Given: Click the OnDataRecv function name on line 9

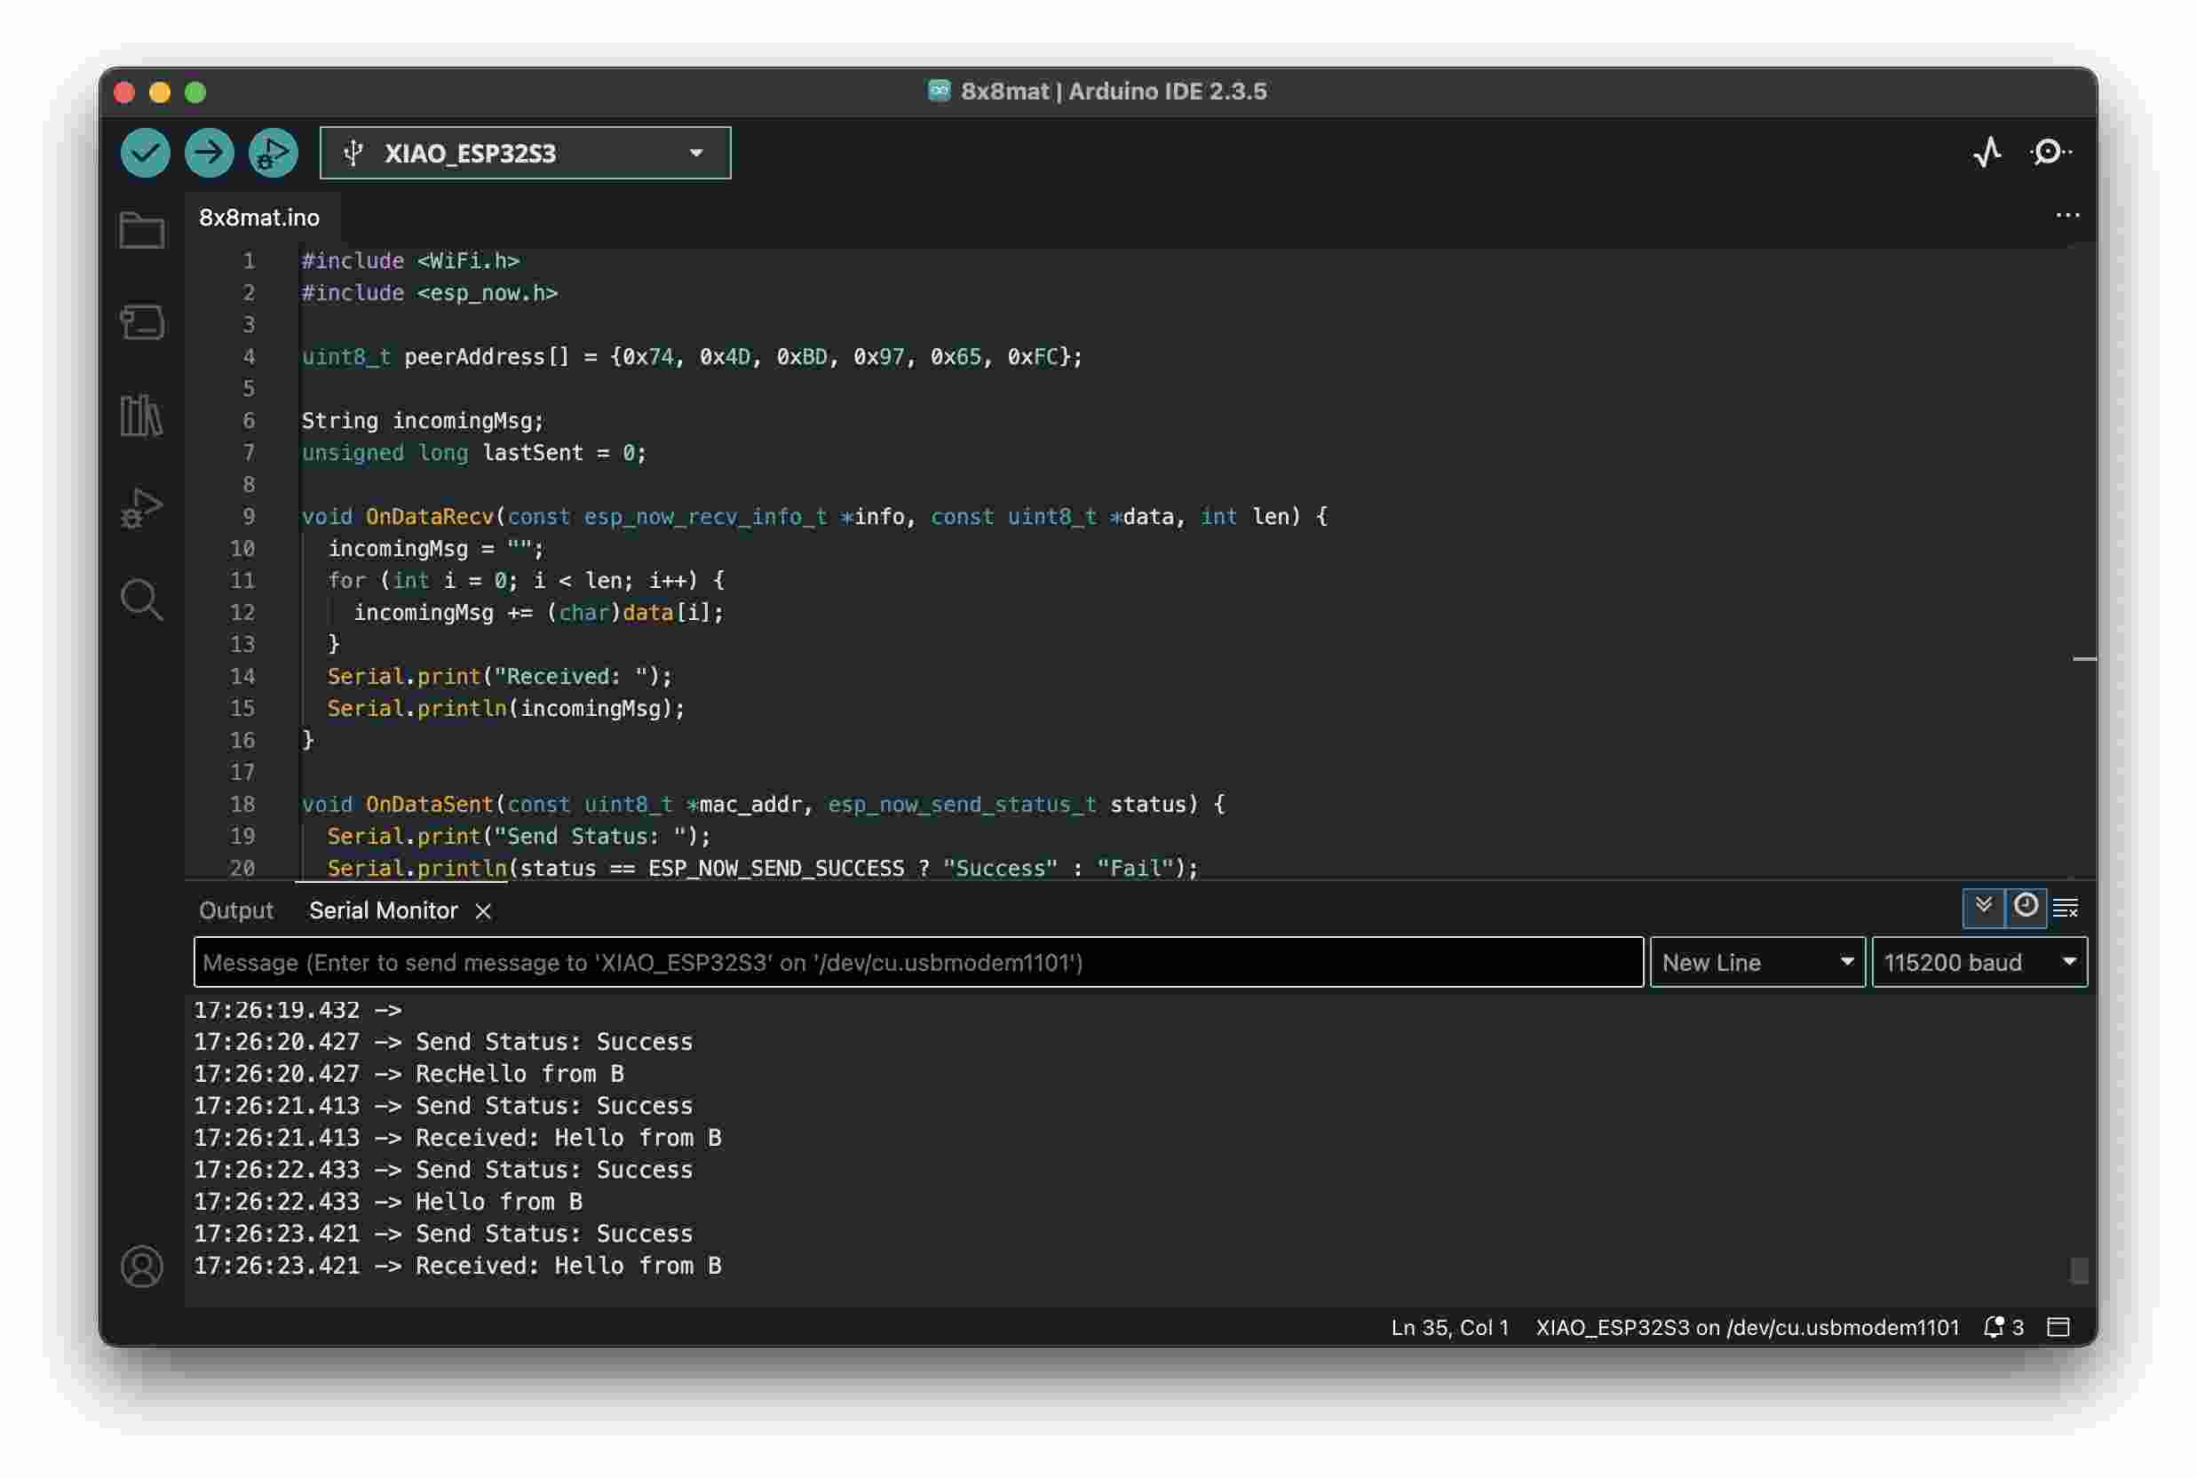Looking at the screenshot, I should coord(430,517).
